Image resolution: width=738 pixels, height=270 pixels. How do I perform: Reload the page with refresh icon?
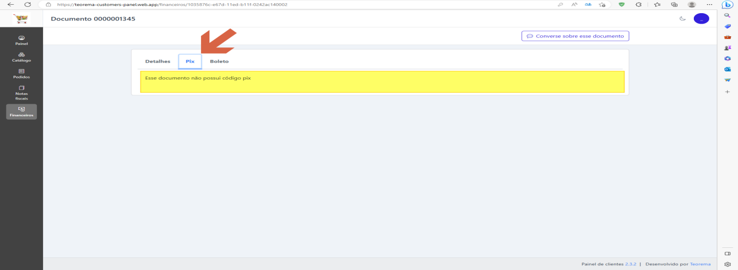(27, 4)
